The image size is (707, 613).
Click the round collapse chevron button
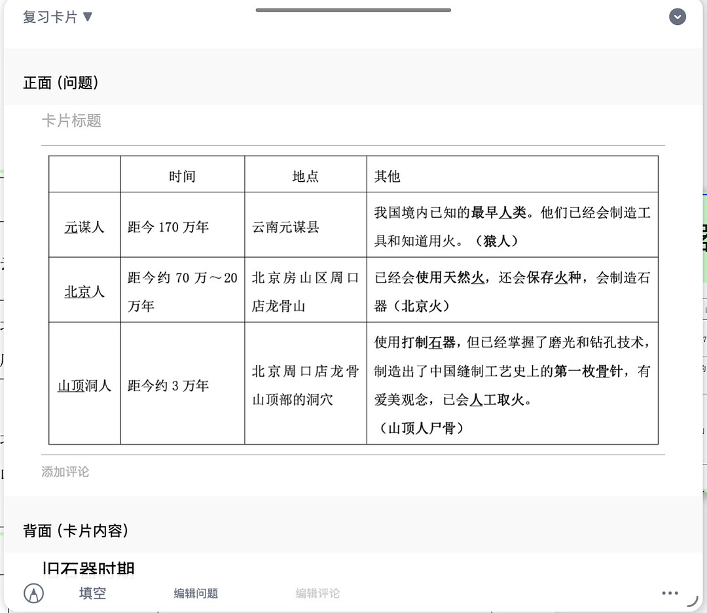click(x=678, y=16)
